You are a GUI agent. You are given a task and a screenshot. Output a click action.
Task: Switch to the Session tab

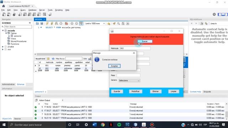tap(17, 119)
